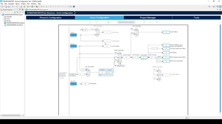This screenshot has width=222, height=124.
Task: Click the Save All toolbar icon
Action: pyautogui.click(x=9, y=7)
